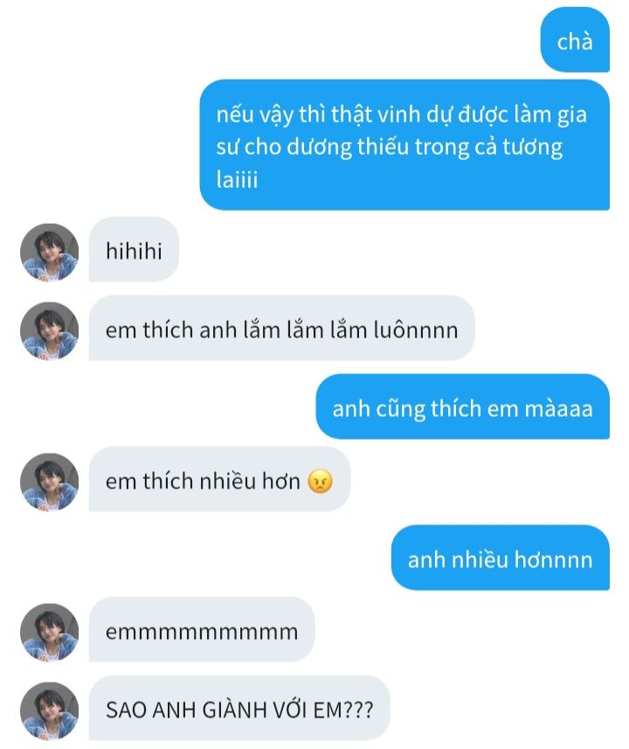Select the 'em thích nhiều hơn' message bubble
The image size is (629, 749).
[x=219, y=479]
